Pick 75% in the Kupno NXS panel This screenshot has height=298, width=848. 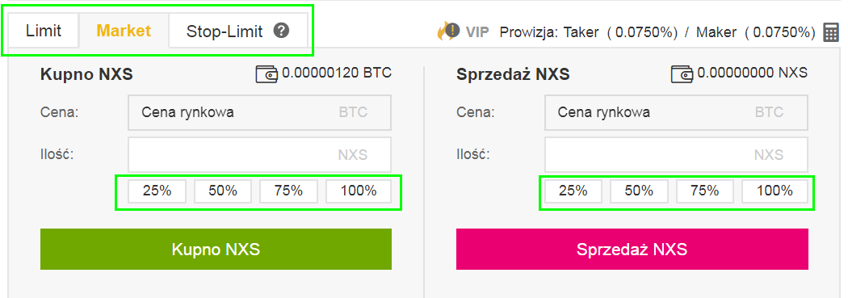pos(289,191)
